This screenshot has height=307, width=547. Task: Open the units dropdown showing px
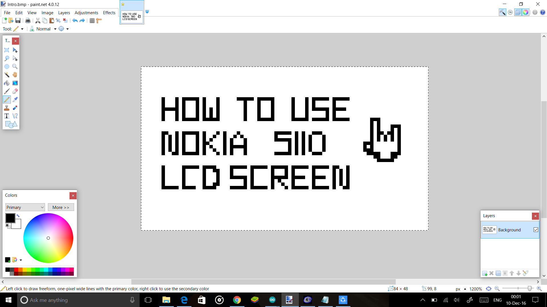click(x=460, y=289)
